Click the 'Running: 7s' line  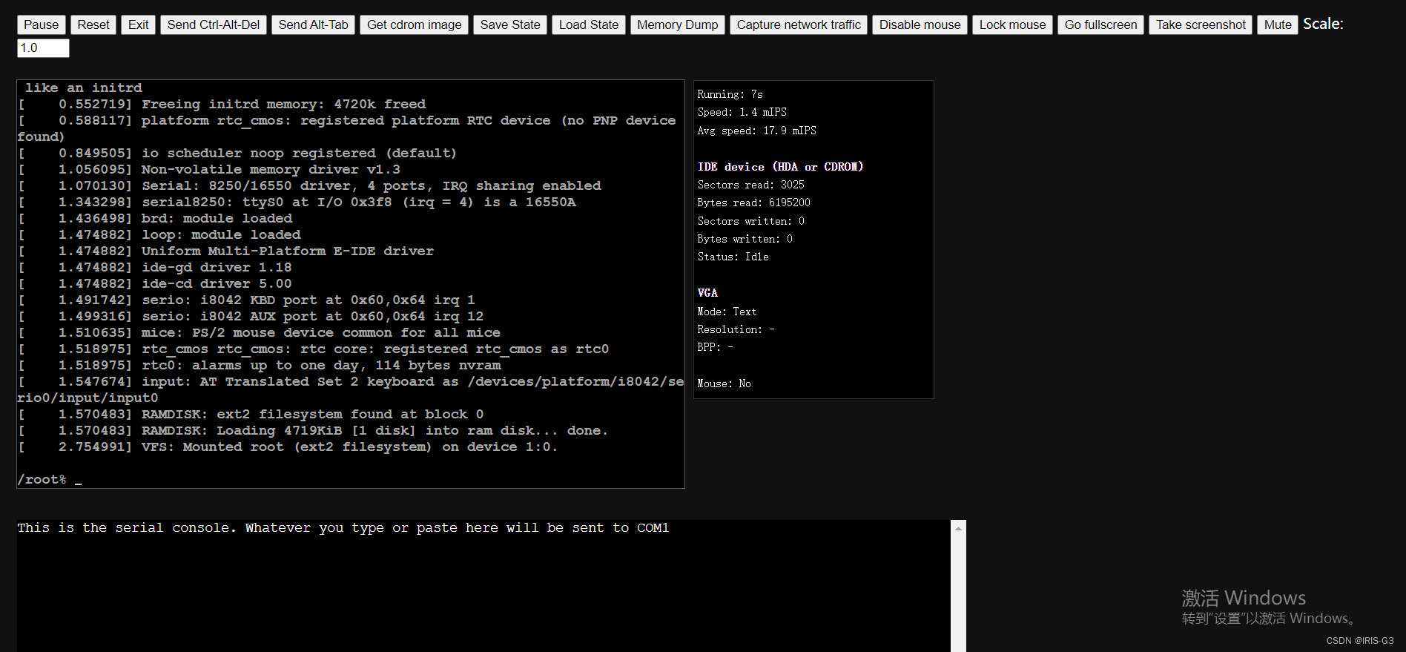(x=730, y=94)
